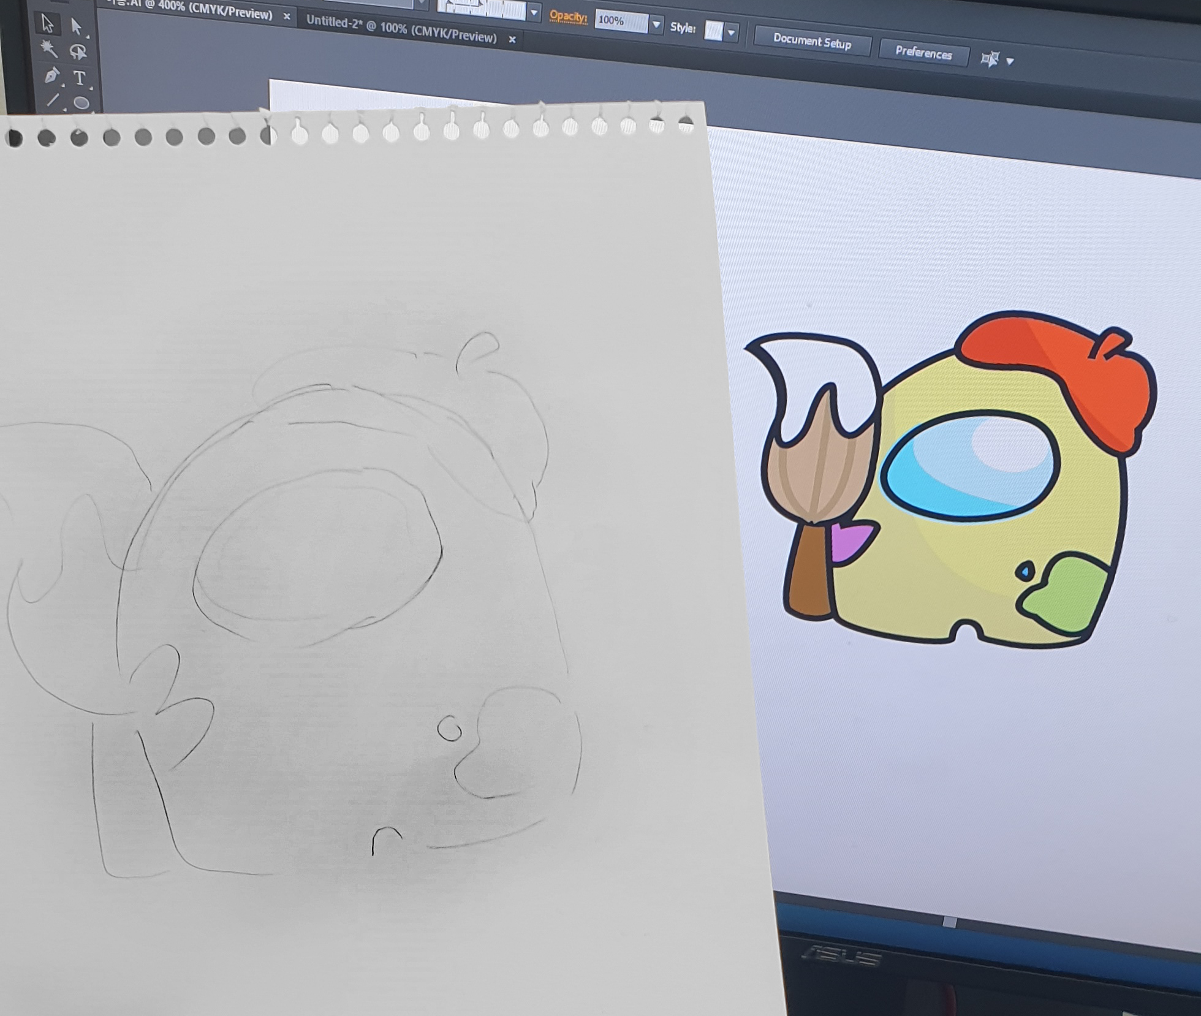Image resolution: width=1201 pixels, height=1016 pixels.
Task: Close the Untitled-2 document tab
Action: coord(512,40)
